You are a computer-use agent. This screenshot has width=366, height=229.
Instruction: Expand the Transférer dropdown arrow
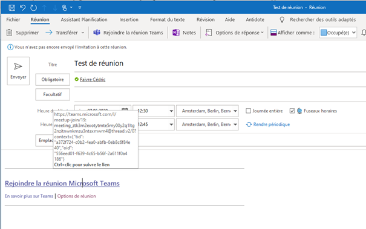tap(83, 33)
